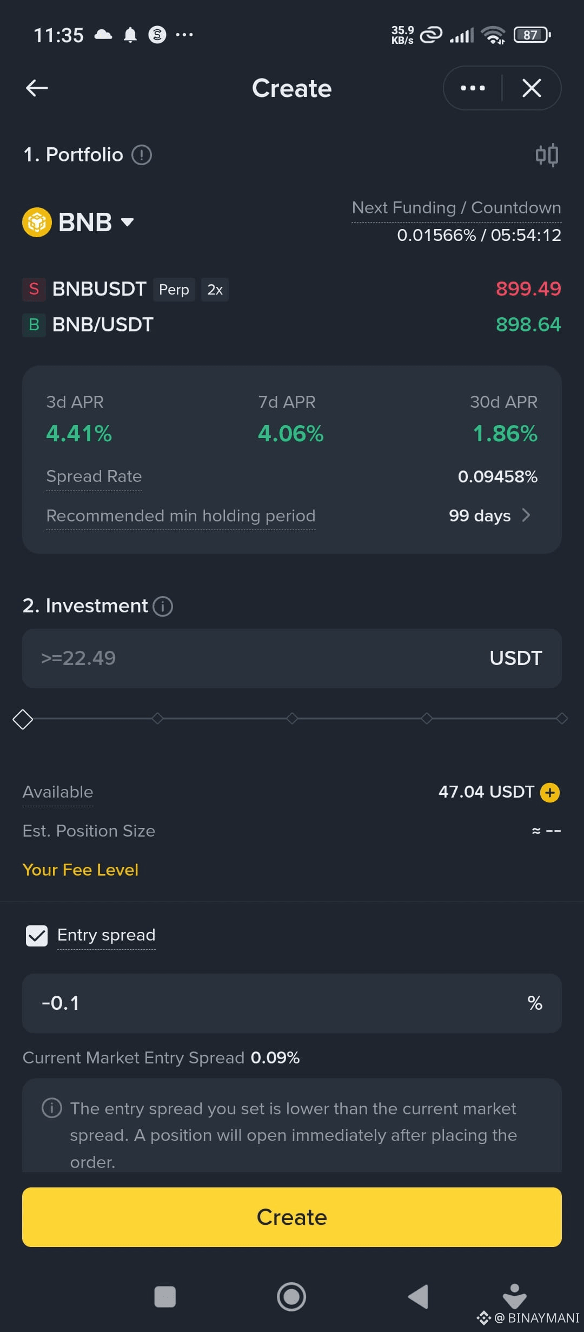Close the Create page with X

[532, 88]
